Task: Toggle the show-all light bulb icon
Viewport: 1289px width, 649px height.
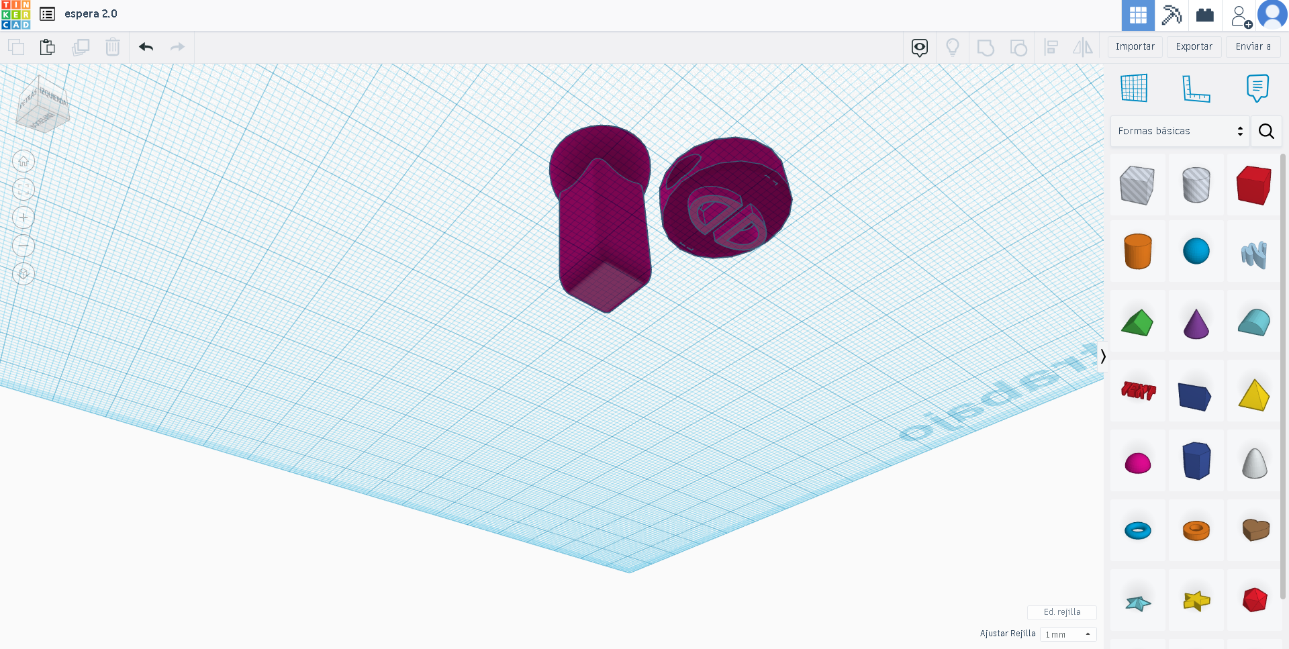Action: (953, 48)
